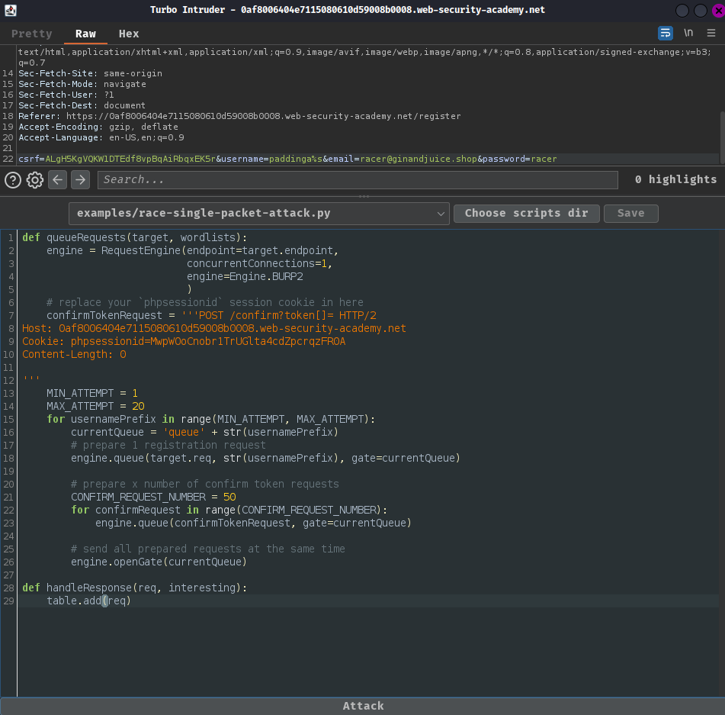Click the csrf parameter body line
Viewport: 725px width, 715px height.
coord(287,159)
